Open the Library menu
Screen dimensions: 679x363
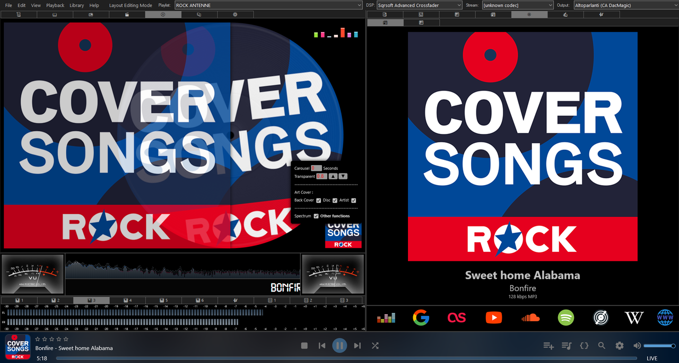point(77,5)
